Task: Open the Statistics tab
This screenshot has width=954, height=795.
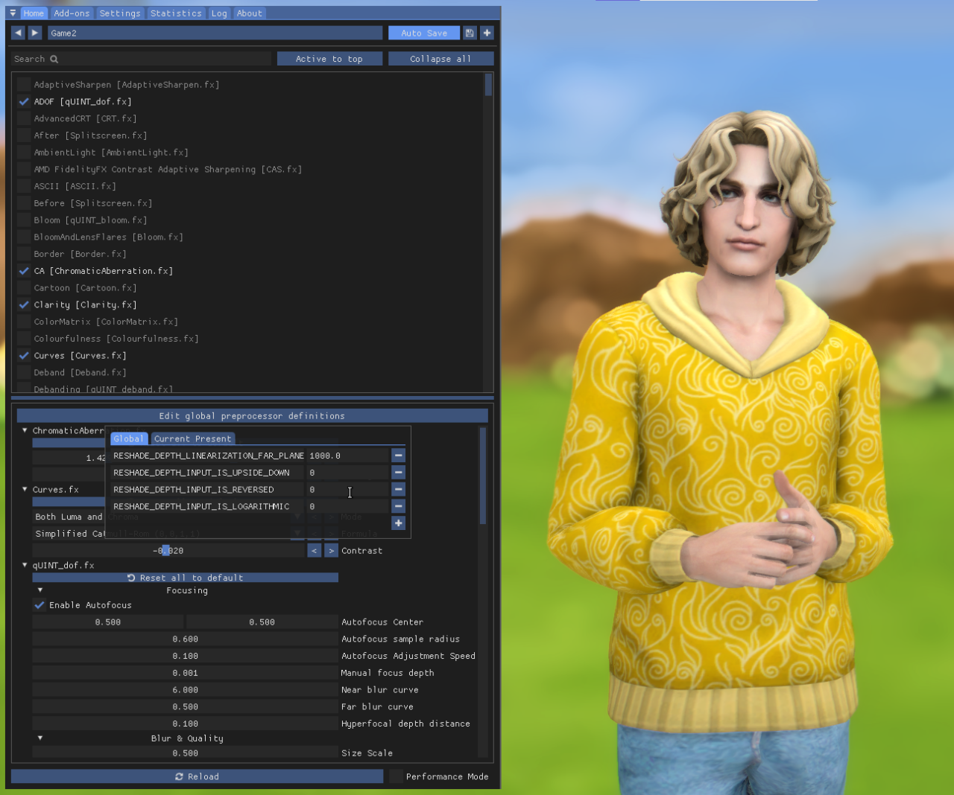Action: point(176,13)
